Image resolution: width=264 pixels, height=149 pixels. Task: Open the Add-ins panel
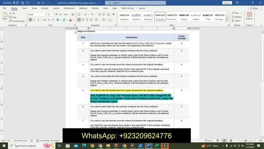[249, 16]
